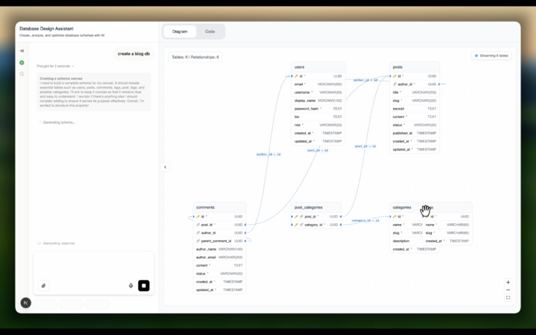Click the Streaming 6 tables status badge
This screenshot has width=536, height=335.
click(x=491, y=56)
